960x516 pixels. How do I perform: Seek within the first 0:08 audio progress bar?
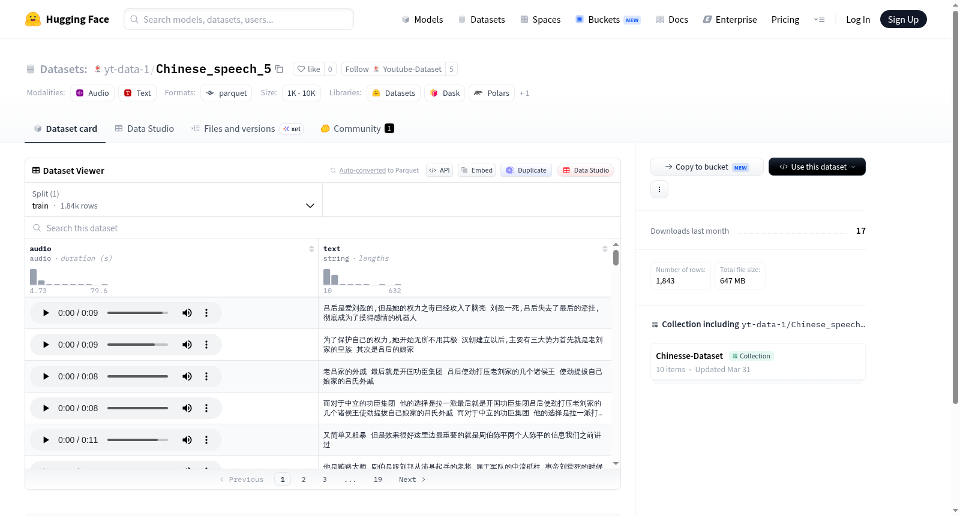tap(137, 376)
